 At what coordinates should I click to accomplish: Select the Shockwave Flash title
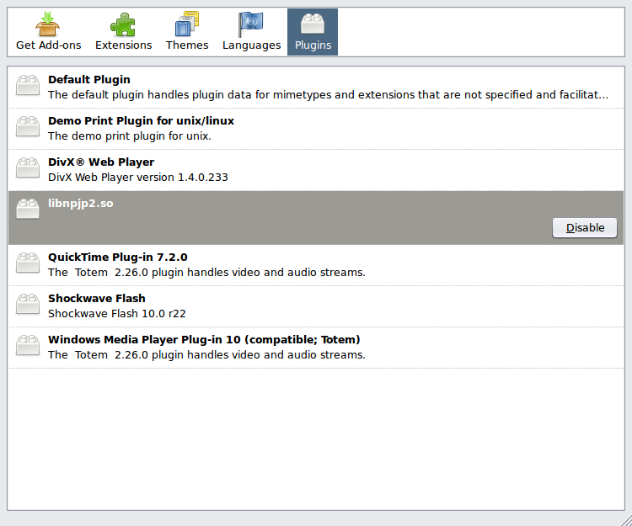click(x=97, y=298)
